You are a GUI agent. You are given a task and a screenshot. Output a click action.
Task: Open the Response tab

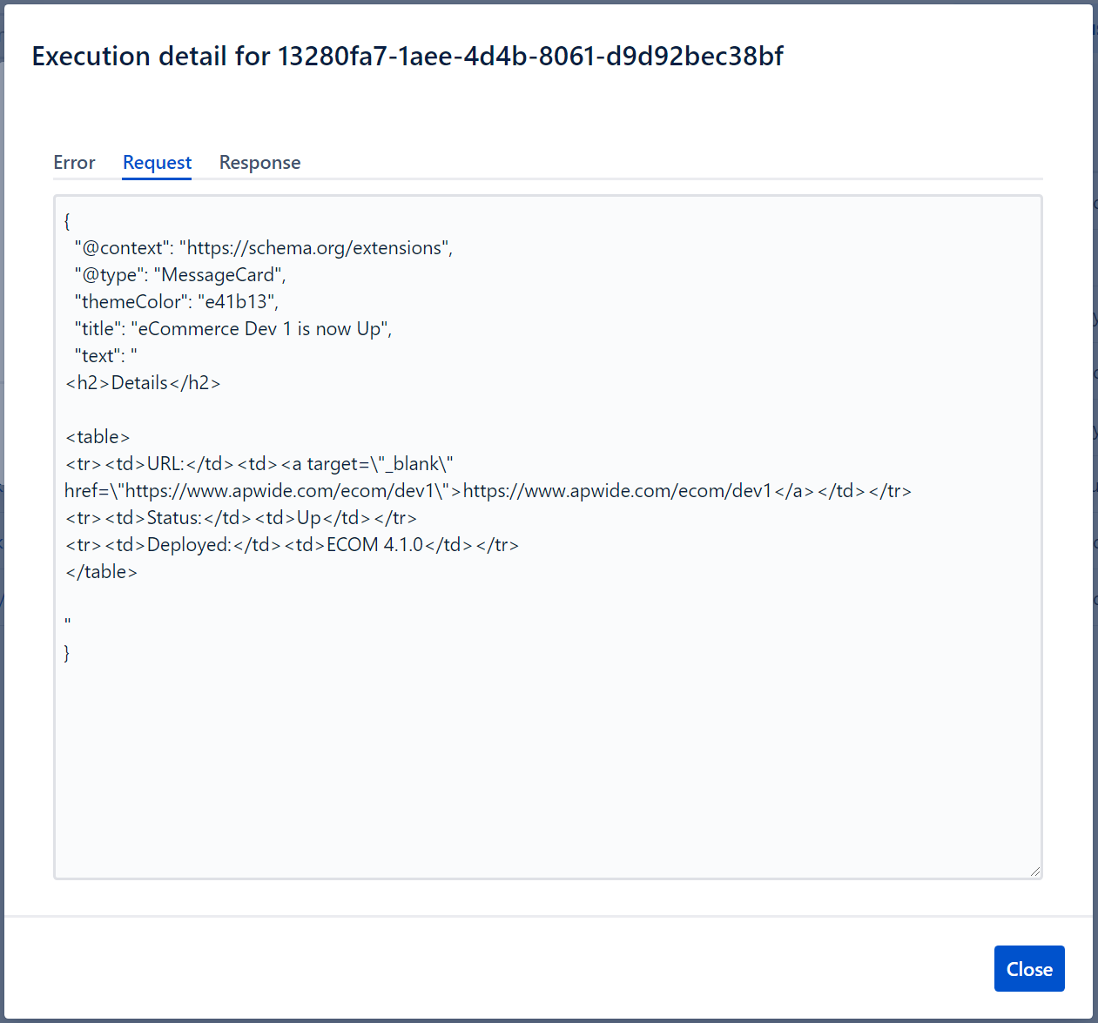click(259, 163)
